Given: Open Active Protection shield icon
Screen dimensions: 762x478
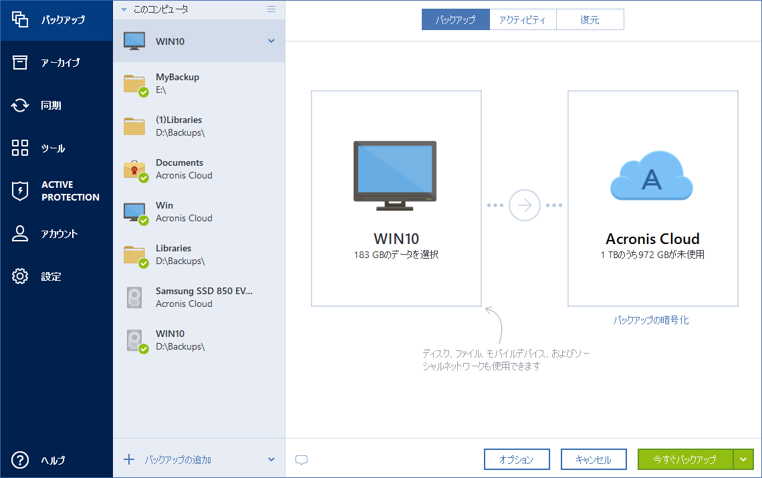Looking at the screenshot, I should point(20,191).
